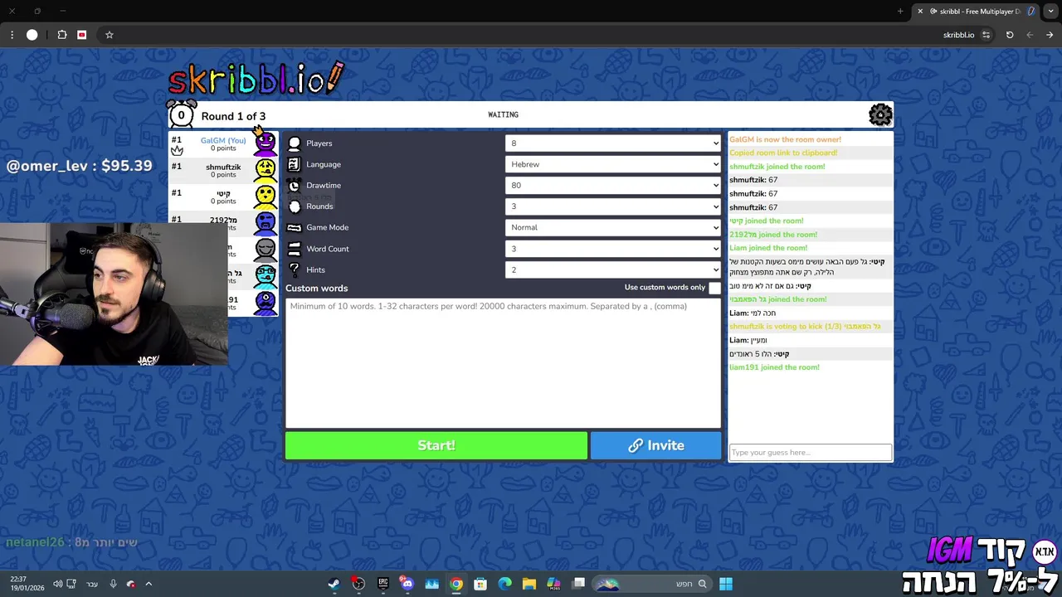The image size is (1062, 597).
Task: Open Microsoft Edge from the taskbar
Action: pos(504,584)
